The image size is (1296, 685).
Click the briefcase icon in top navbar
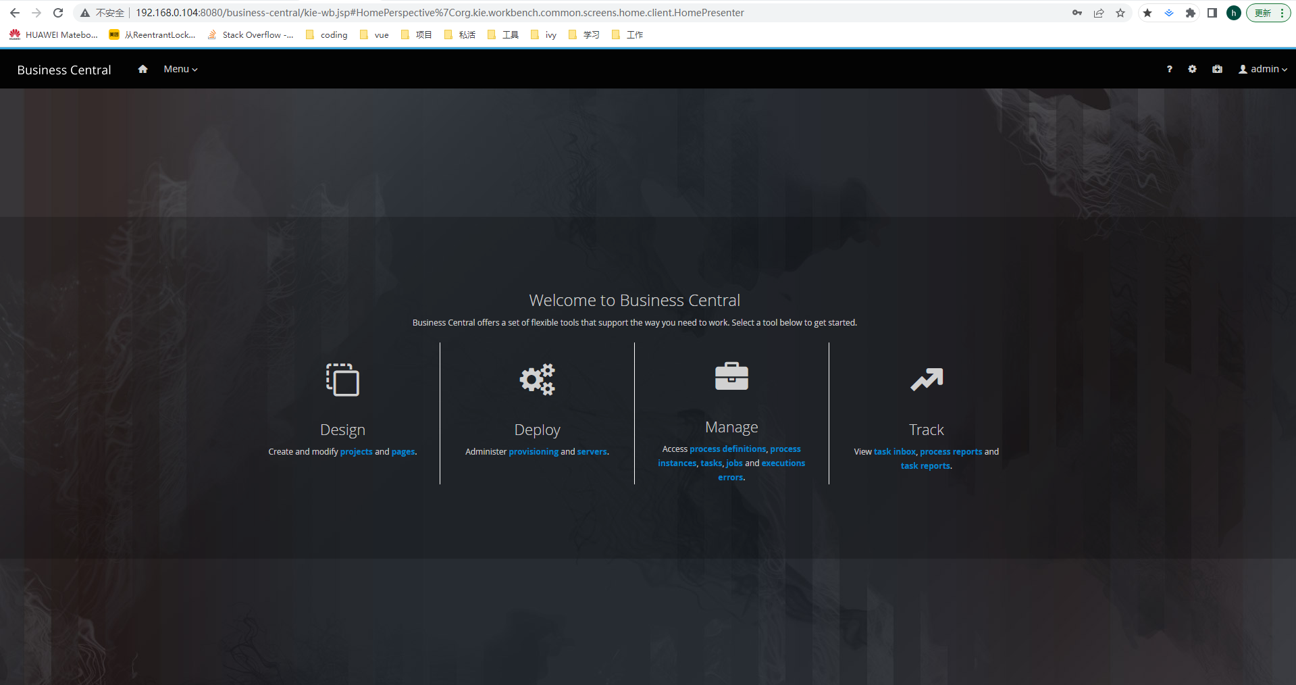[x=1217, y=69]
